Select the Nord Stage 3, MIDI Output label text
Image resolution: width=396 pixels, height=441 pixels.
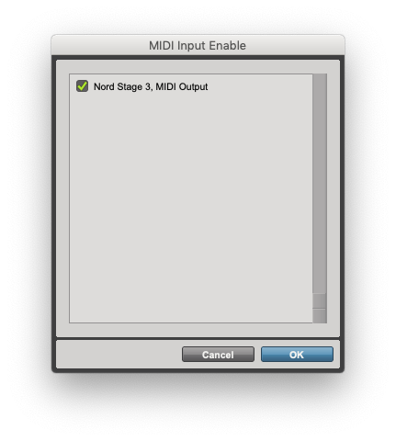click(151, 86)
